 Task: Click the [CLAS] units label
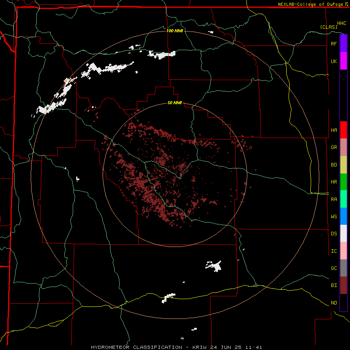coord(329,27)
